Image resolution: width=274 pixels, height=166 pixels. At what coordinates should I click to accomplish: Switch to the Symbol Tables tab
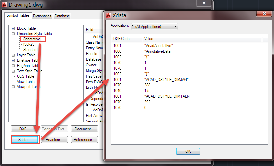tap(18, 15)
